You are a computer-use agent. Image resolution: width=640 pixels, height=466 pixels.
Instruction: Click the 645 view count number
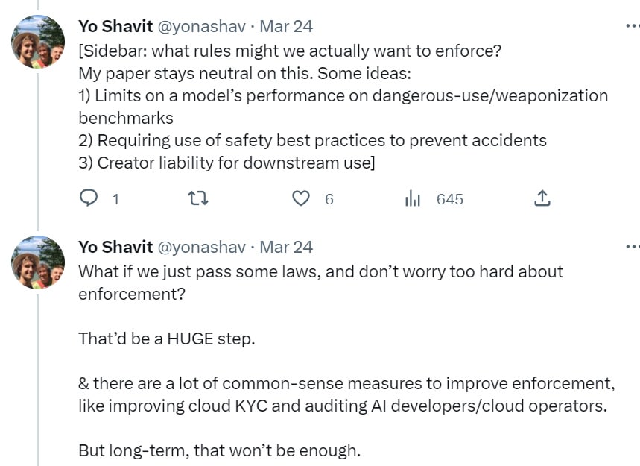(449, 199)
